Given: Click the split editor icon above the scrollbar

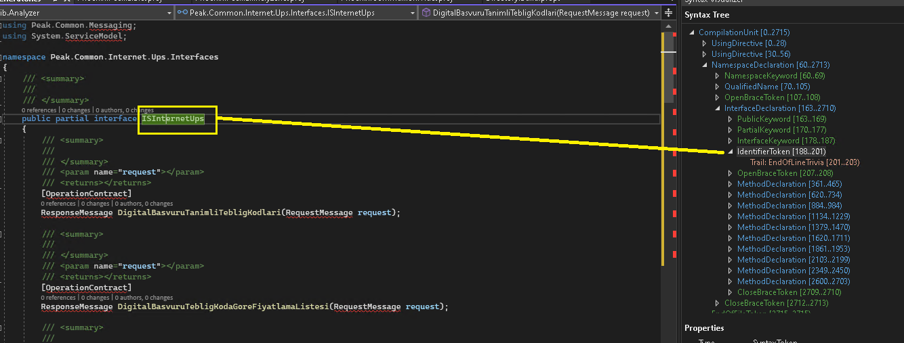Looking at the screenshot, I should (670, 13).
